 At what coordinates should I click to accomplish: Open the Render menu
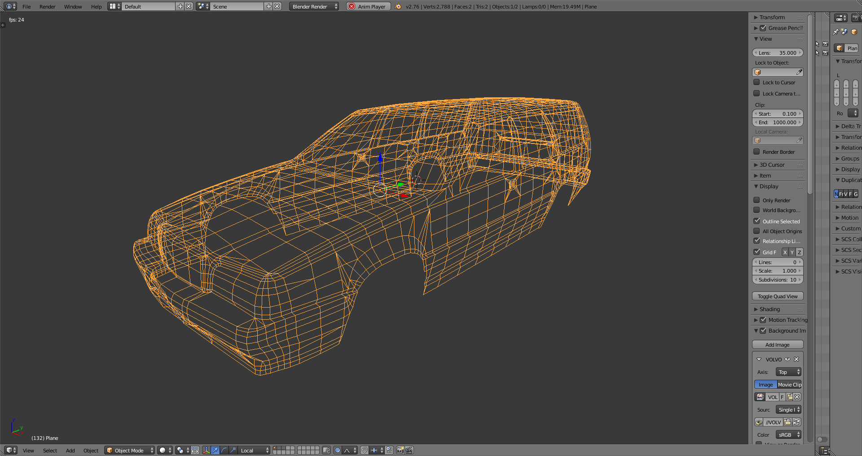click(x=47, y=7)
